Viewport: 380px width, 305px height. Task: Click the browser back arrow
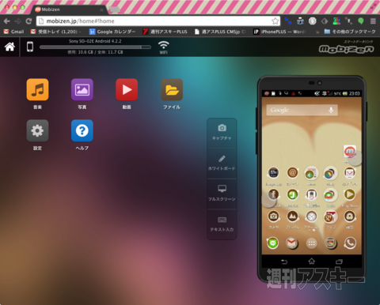click(7, 21)
